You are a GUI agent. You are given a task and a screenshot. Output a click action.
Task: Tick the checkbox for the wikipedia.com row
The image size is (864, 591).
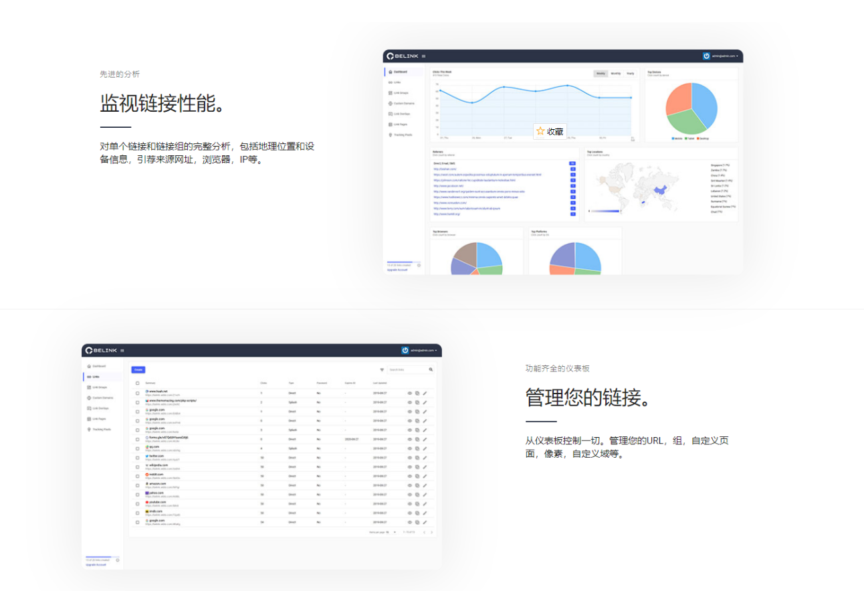pos(138,467)
